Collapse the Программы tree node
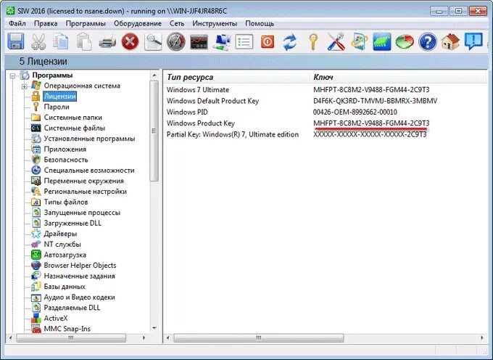The height and width of the screenshot is (360, 493). click(x=12, y=75)
